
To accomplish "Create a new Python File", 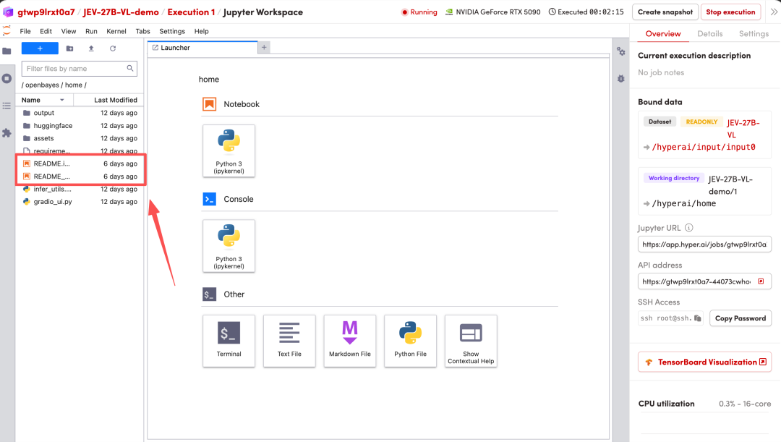I will pyautogui.click(x=411, y=341).
